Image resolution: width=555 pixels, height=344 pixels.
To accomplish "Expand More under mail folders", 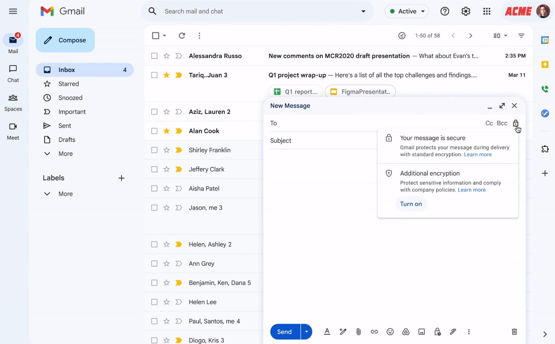I will tap(65, 154).
